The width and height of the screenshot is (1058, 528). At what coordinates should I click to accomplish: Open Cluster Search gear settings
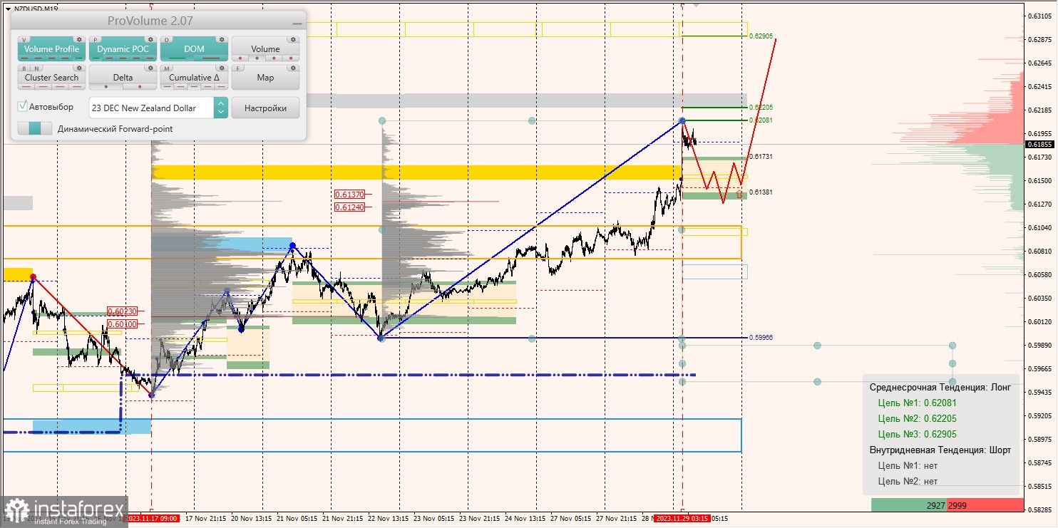pyautogui.click(x=79, y=68)
